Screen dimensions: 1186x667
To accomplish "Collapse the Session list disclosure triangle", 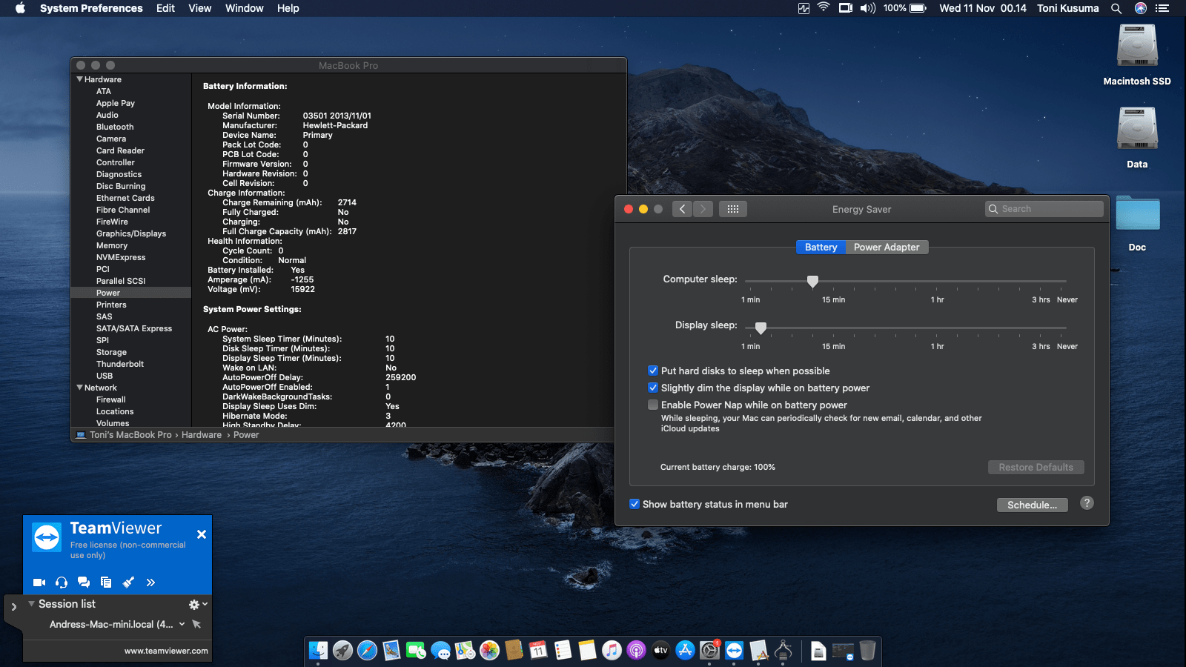I will tap(31, 604).
